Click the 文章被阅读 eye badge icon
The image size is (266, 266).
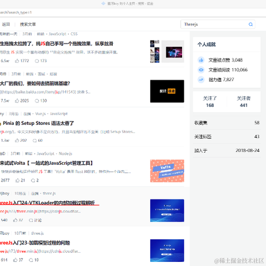pyautogui.click(x=201, y=70)
